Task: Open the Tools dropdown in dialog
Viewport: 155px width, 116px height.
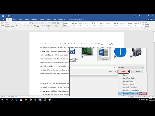Action: tap(112, 72)
